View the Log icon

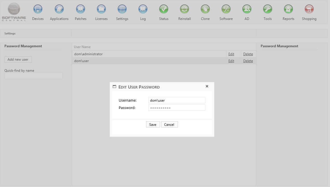click(x=143, y=9)
